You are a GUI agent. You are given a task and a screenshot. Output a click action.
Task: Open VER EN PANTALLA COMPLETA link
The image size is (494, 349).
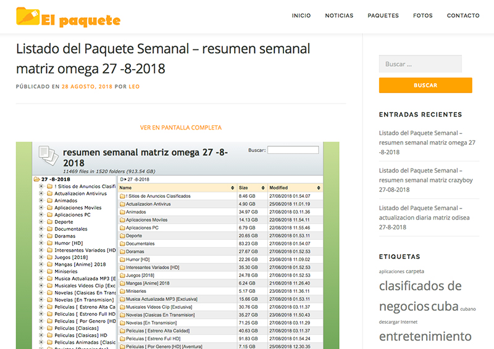(181, 128)
